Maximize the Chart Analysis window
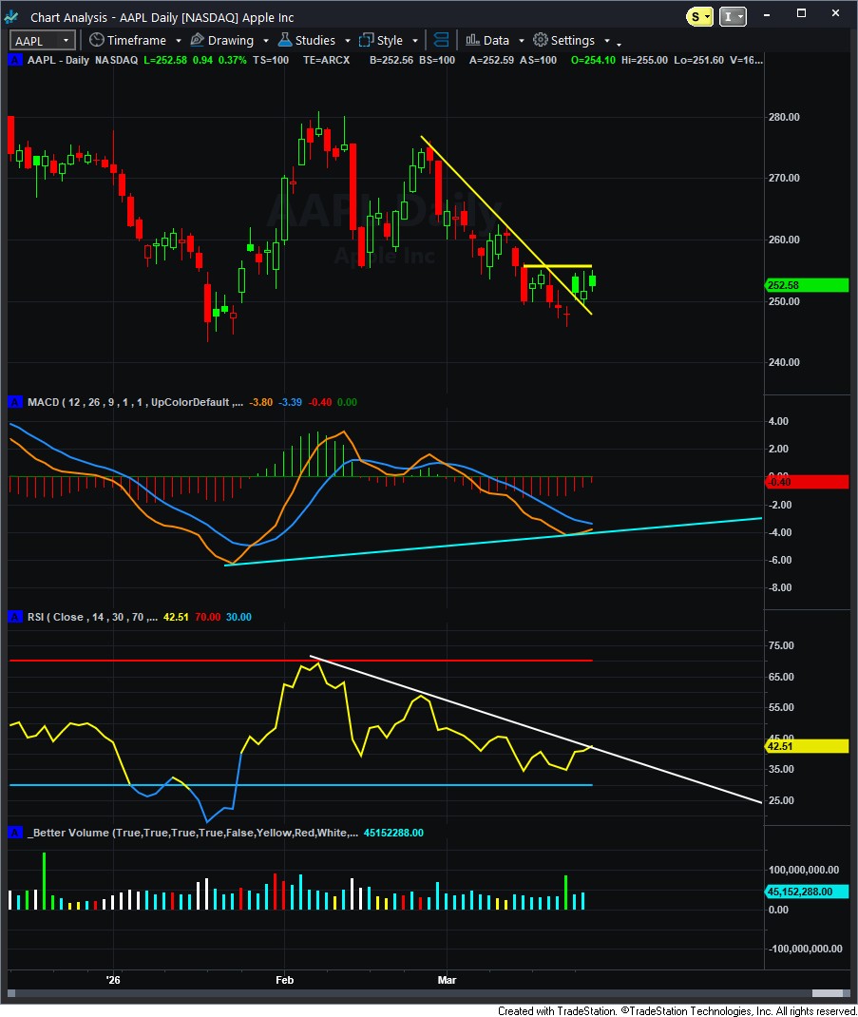Screen dimensions: 858x1017 pyautogui.click(x=802, y=14)
